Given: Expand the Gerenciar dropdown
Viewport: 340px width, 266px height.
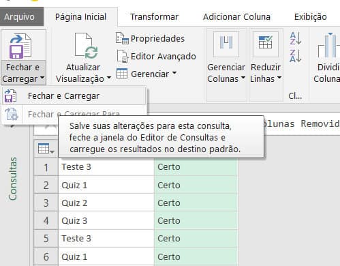Looking at the screenshot, I should coord(174,73).
